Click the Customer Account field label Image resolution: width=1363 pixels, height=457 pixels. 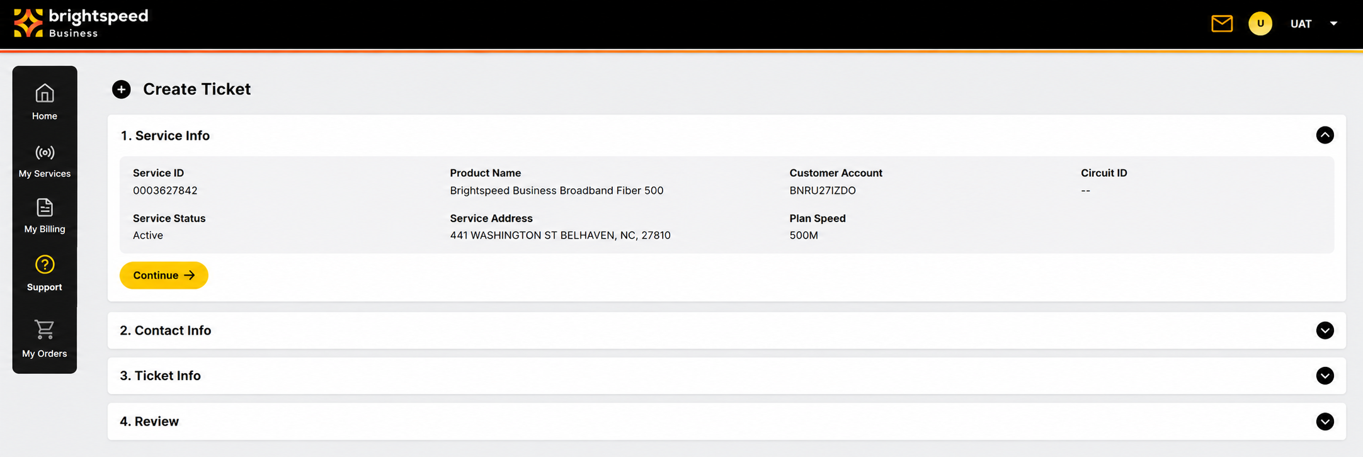point(836,173)
